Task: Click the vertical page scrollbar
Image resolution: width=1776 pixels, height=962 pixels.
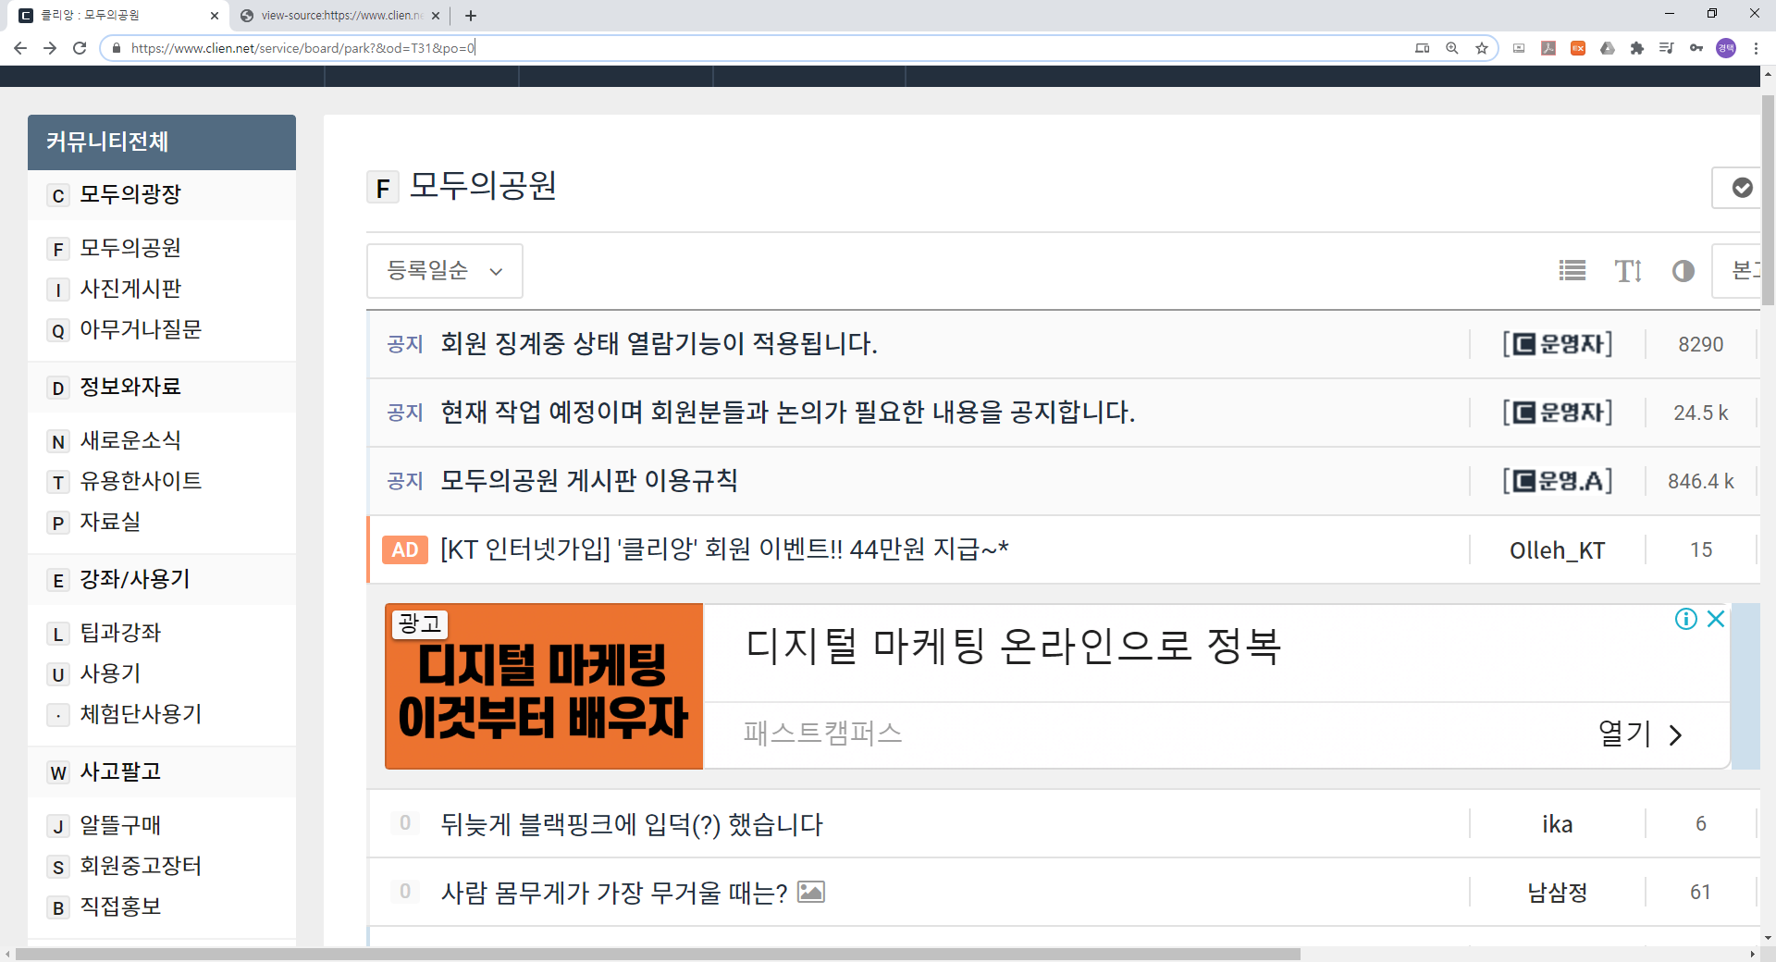Action: click(x=1768, y=199)
